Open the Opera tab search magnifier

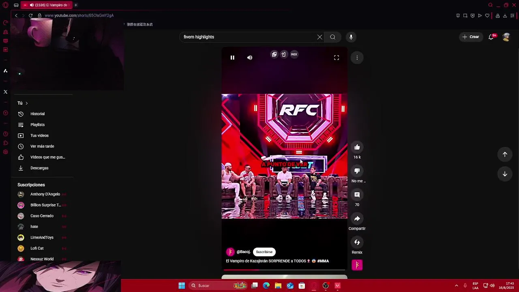[x=490, y=5]
